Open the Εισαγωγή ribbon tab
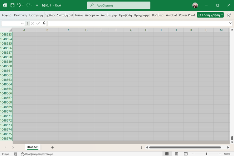 36,15
